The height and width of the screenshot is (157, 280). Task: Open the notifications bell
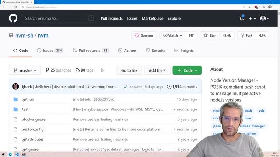click(242, 18)
